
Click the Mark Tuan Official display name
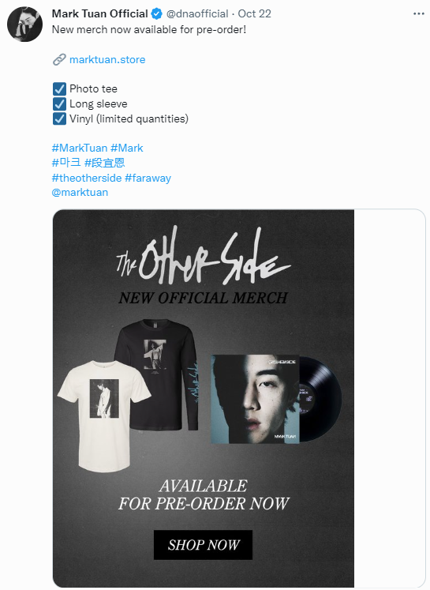100,14
